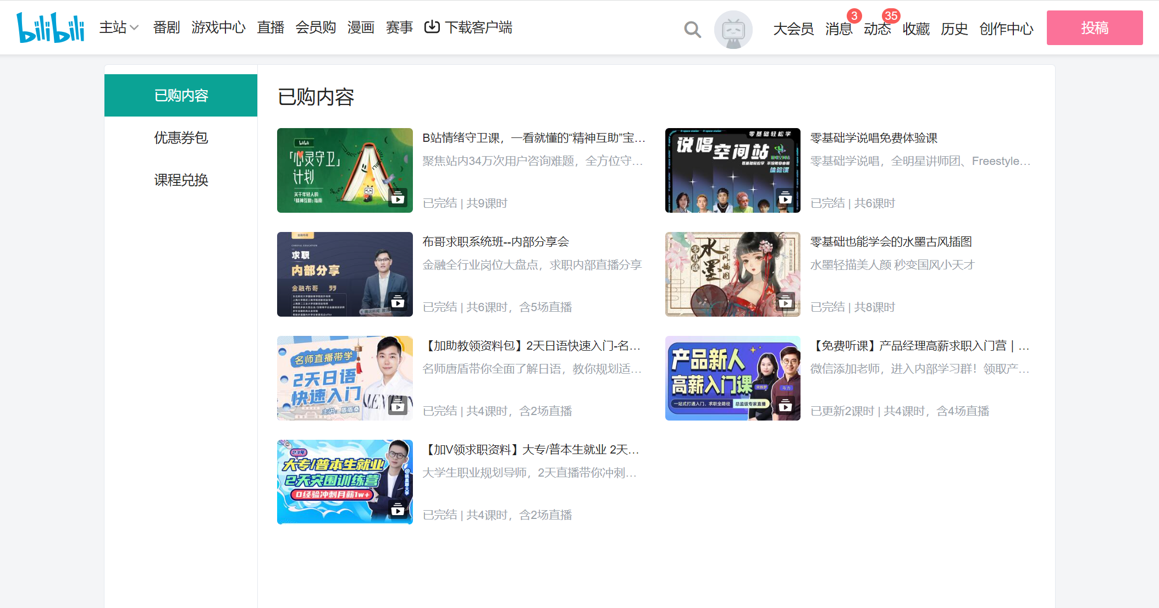
Task: Open the 水墨古风插图 course thumbnail
Action: click(732, 274)
